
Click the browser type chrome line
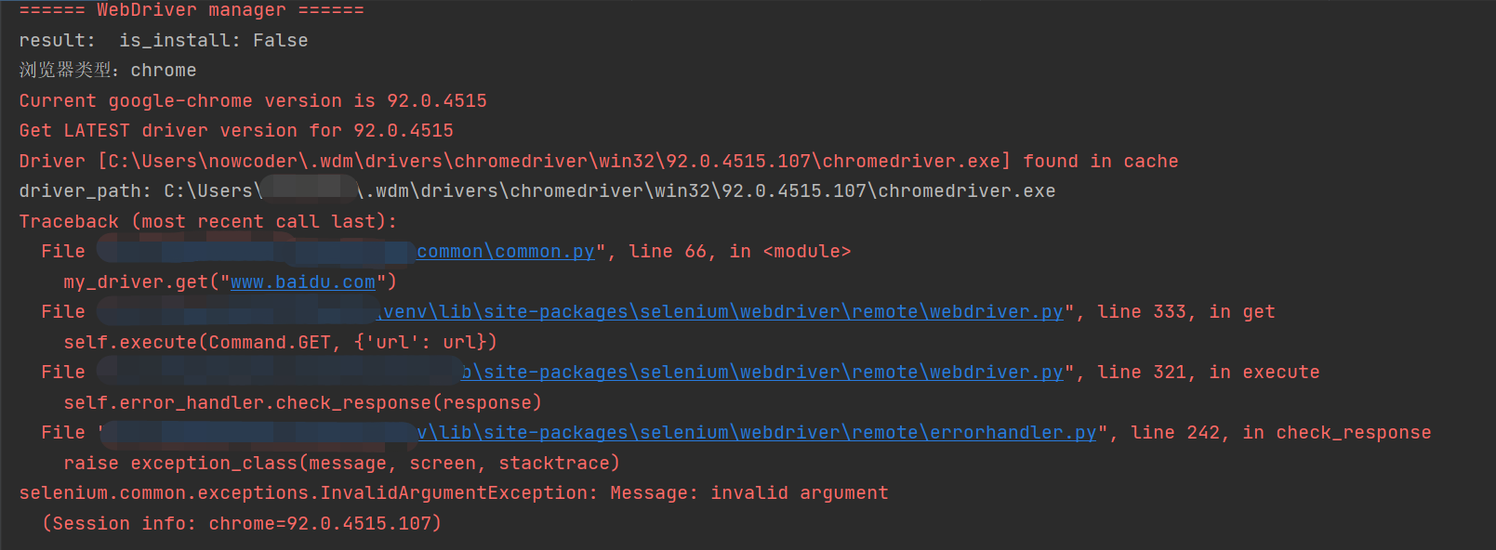point(108,71)
